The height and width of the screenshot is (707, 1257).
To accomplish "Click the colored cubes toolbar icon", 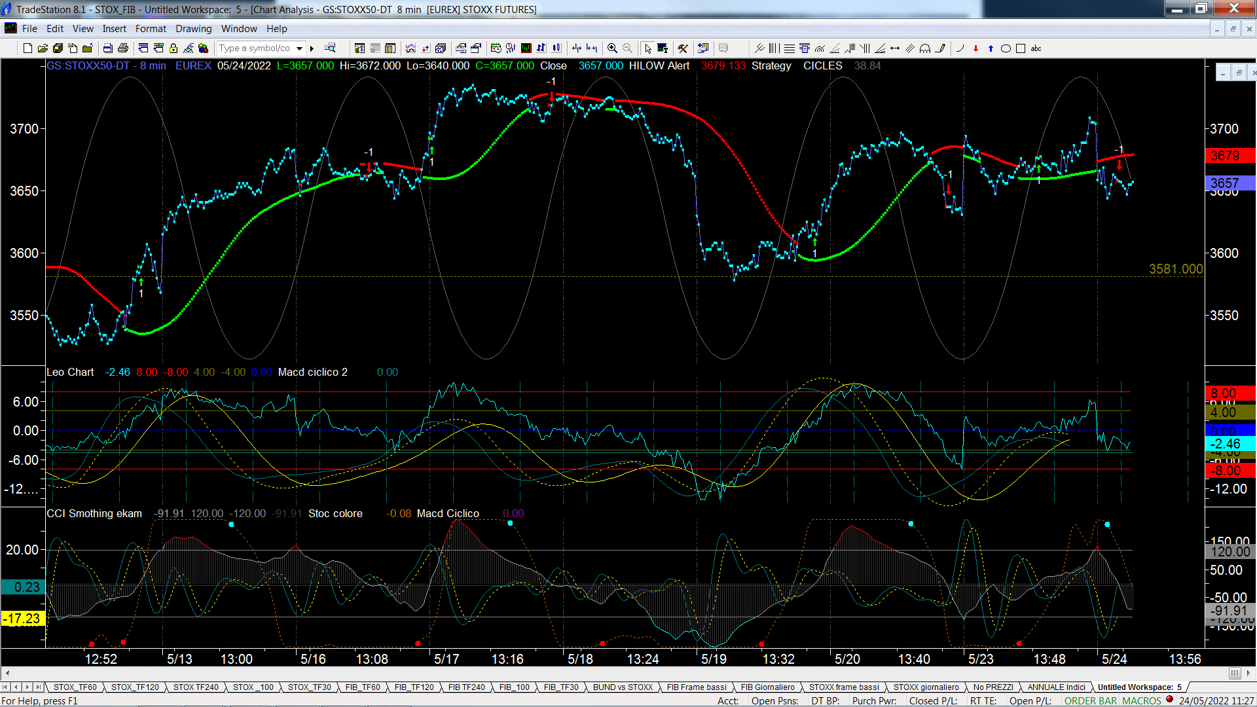I will point(204,48).
